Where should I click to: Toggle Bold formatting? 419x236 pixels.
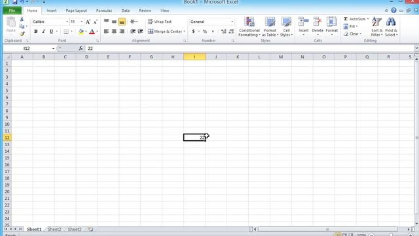36,31
